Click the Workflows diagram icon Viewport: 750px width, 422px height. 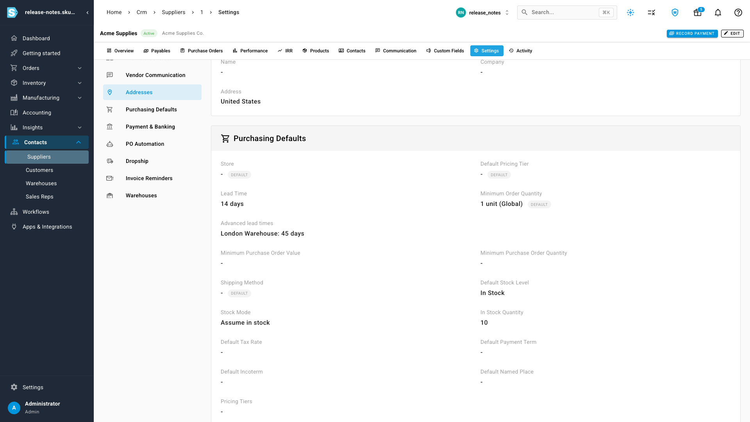click(x=14, y=212)
